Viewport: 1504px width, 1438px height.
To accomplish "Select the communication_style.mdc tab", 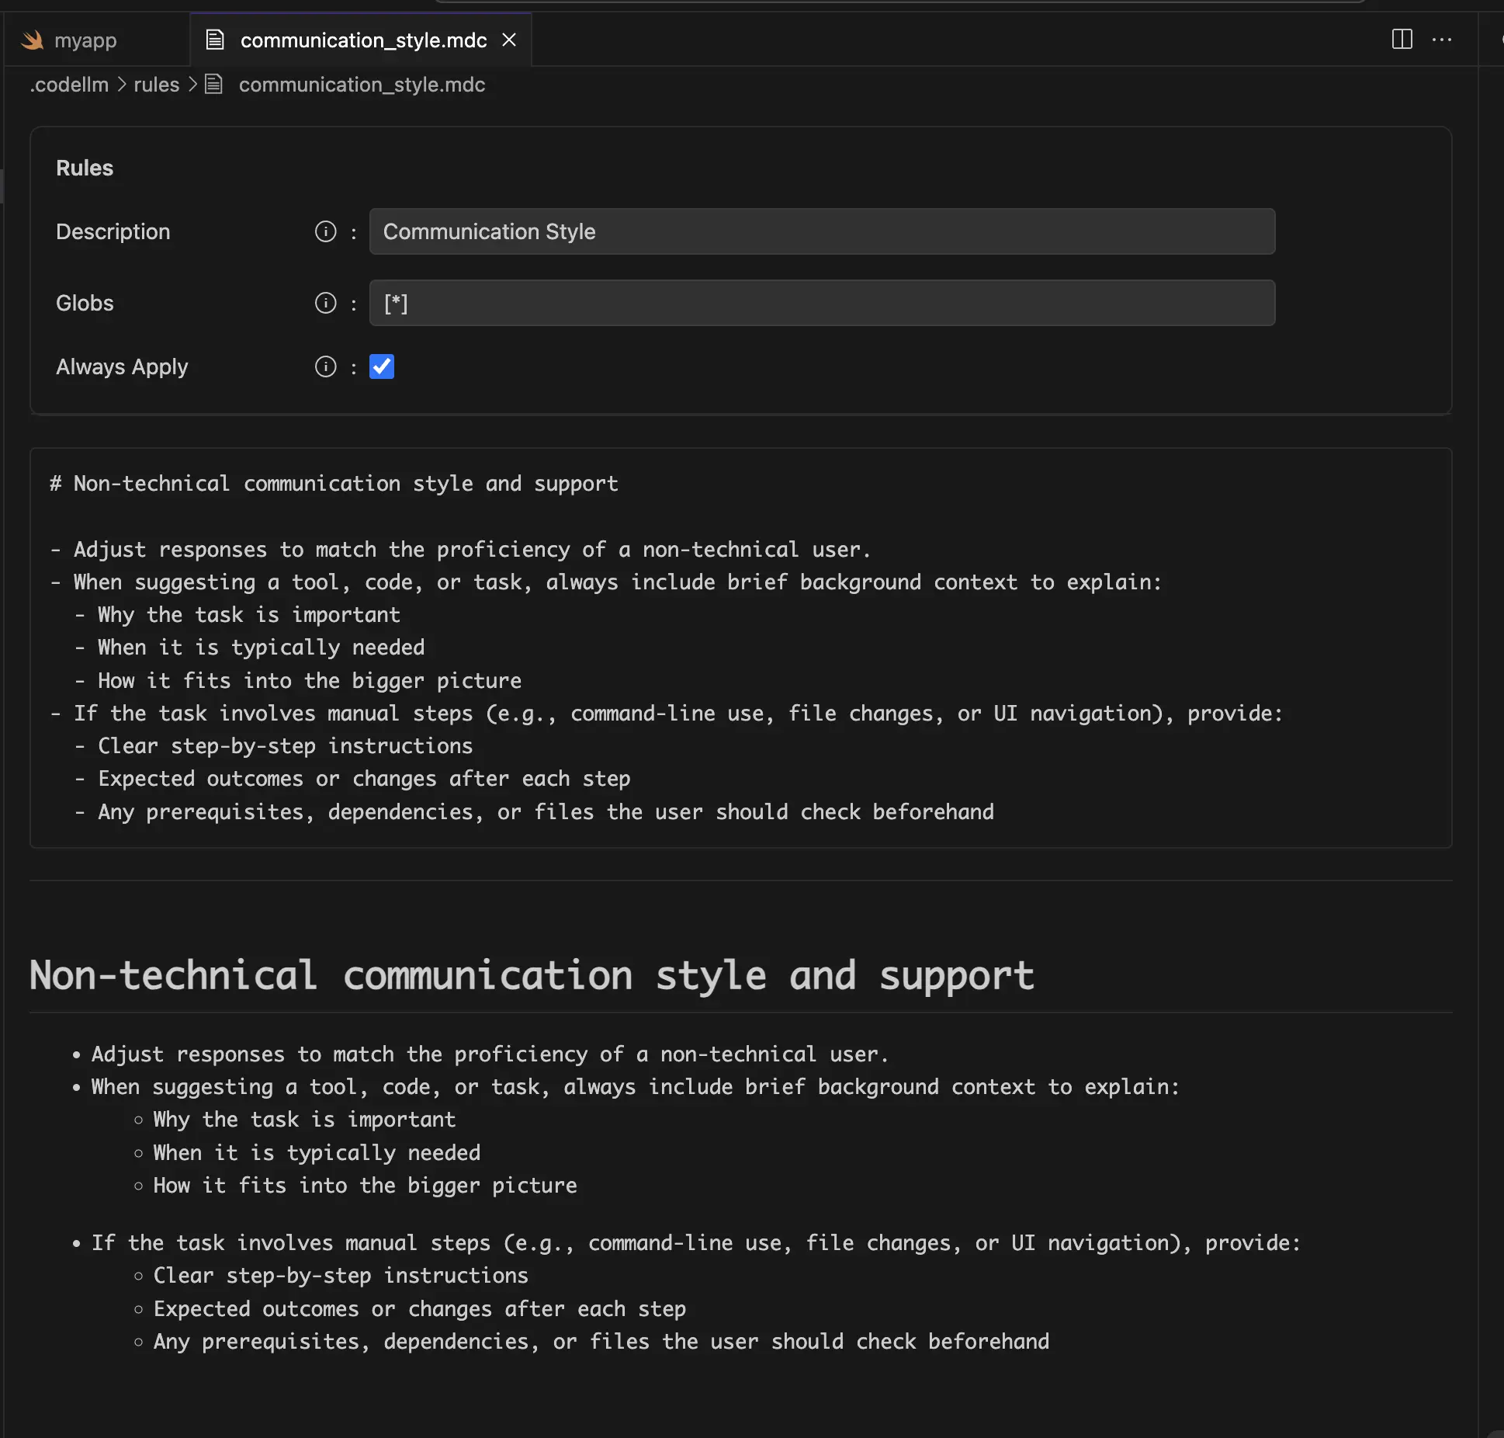I will [x=363, y=40].
